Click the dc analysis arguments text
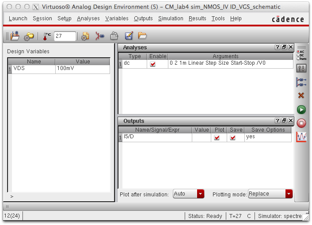Image resolution: width=312 pixels, height=225 pixels. click(x=217, y=63)
